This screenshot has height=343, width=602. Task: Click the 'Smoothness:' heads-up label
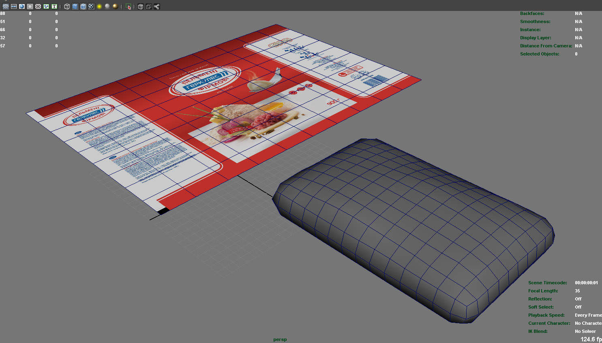point(535,21)
